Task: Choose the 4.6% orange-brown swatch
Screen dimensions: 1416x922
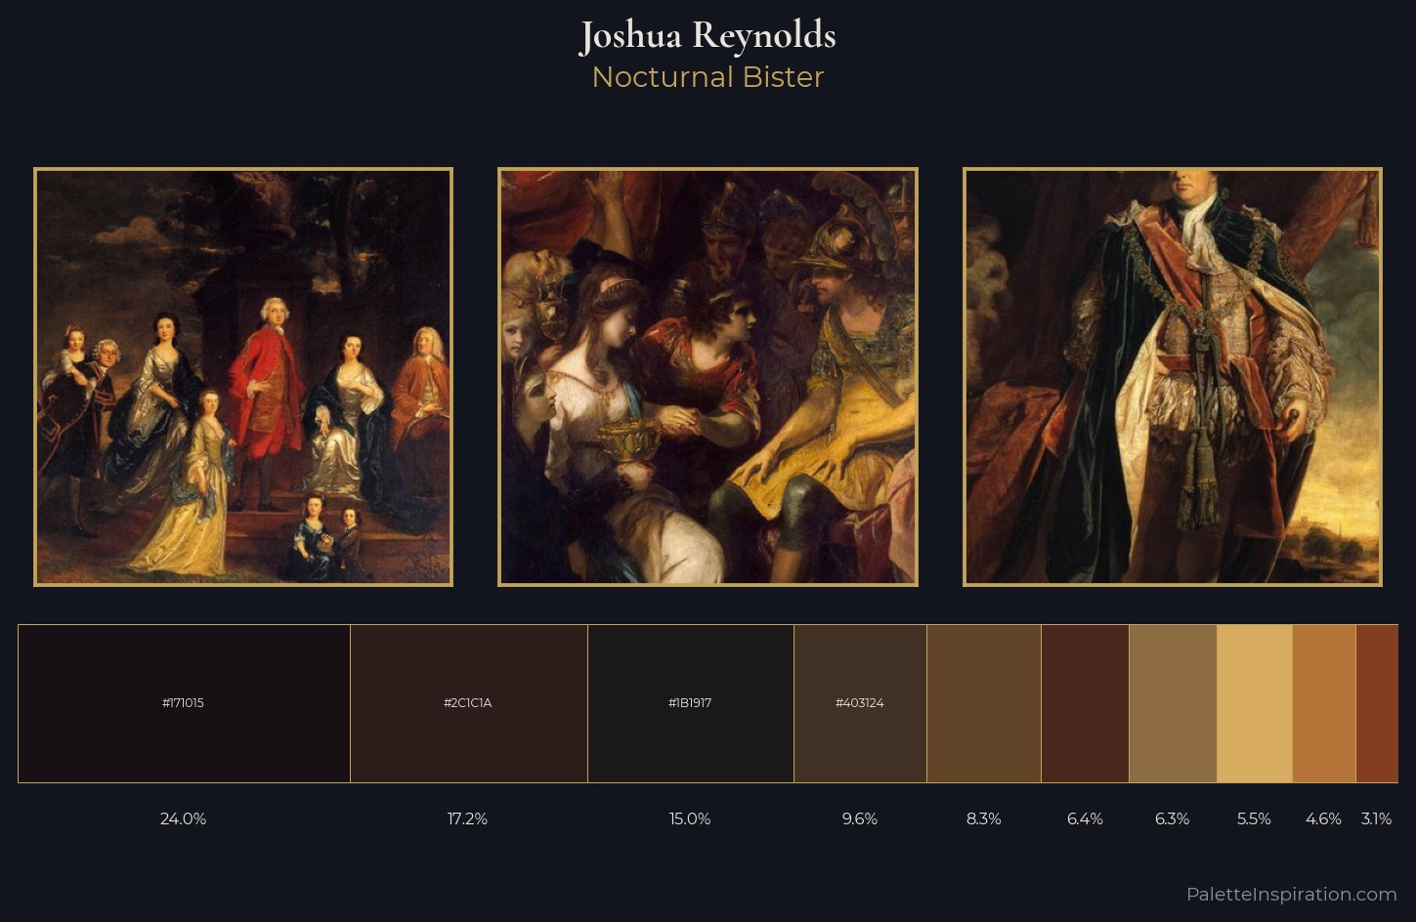Action: (1324, 703)
